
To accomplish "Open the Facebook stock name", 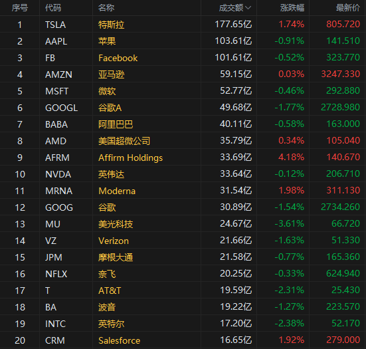I will (x=118, y=58).
